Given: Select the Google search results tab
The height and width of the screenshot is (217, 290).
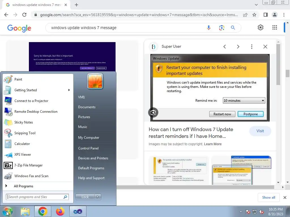Looking at the screenshot, I should click(36, 5).
